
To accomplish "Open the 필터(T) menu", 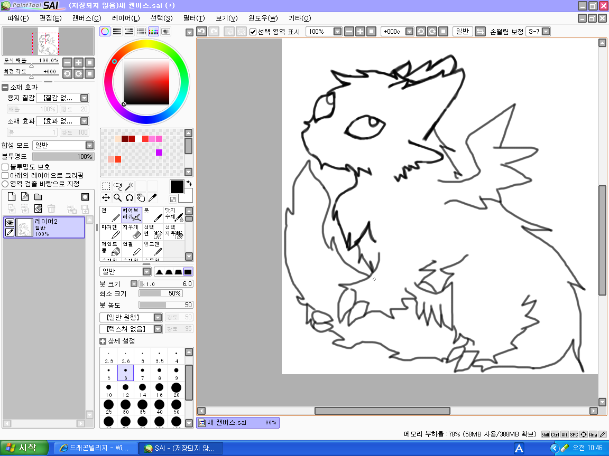I will 194,18.
